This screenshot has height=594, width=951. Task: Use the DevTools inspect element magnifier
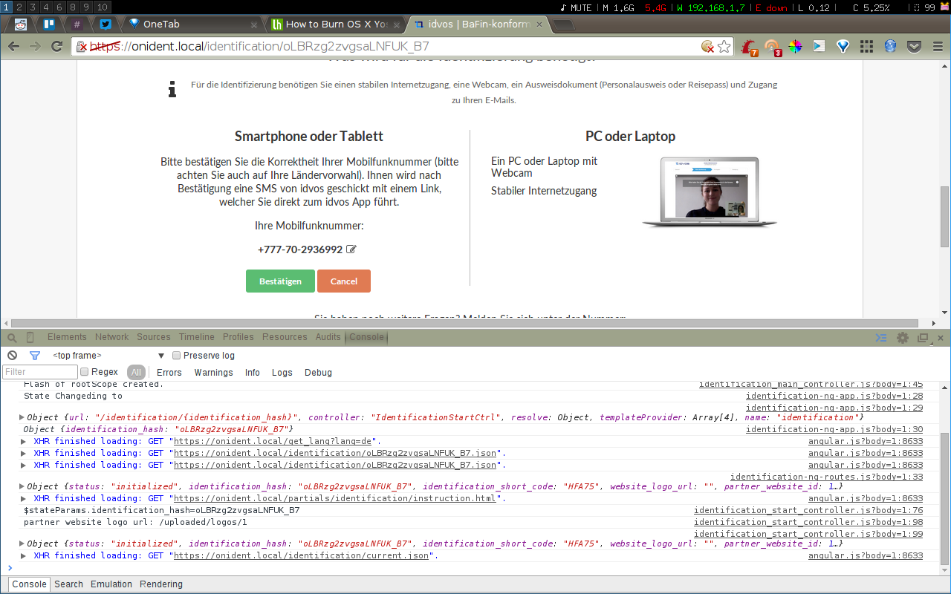[x=13, y=337]
